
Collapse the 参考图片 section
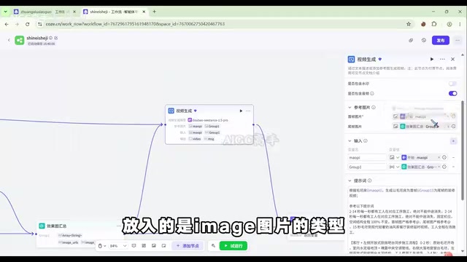coord(350,108)
